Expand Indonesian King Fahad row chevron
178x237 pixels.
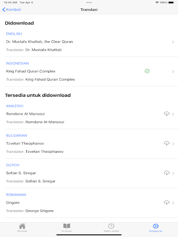(173, 72)
